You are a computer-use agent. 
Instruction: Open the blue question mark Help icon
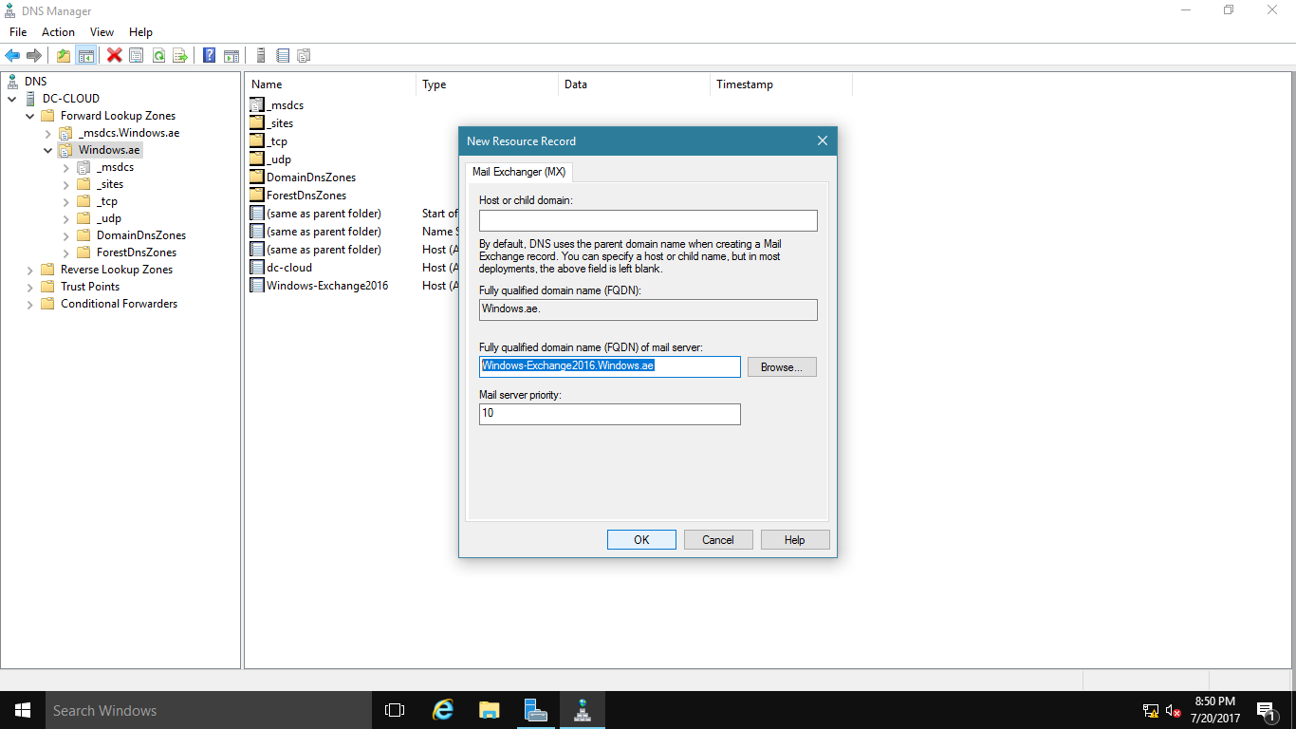[x=209, y=56]
